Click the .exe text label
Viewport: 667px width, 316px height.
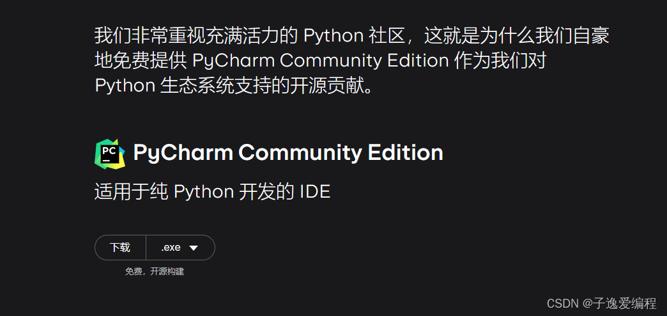point(171,248)
